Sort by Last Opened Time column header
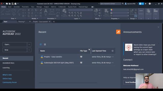163x91 pixels. [99, 51]
